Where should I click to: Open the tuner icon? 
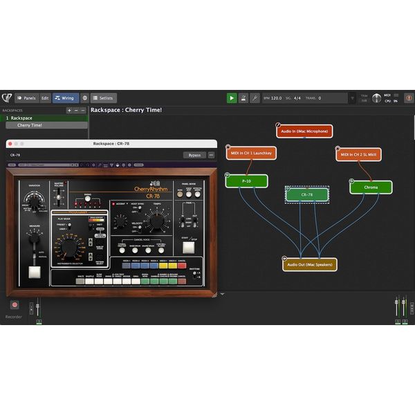[x=255, y=98]
